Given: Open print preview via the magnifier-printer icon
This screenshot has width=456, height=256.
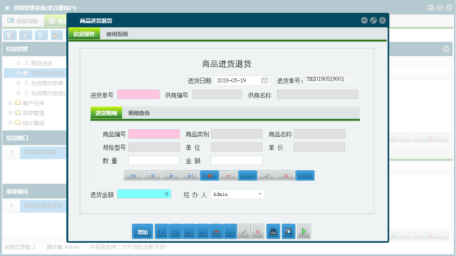Looking at the screenshot, I should (x=288, y=232).
